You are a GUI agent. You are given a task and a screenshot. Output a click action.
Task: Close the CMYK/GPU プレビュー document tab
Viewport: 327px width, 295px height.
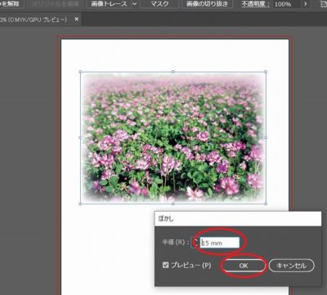point(77,20)
